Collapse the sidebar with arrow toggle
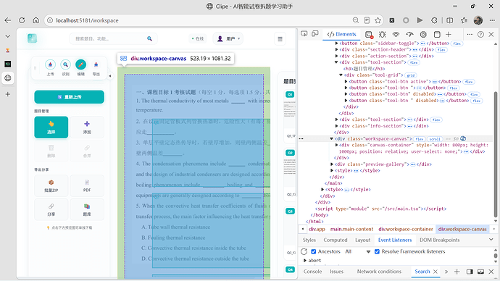This screenshot has height=281, width=500. (x=109, y=76)
